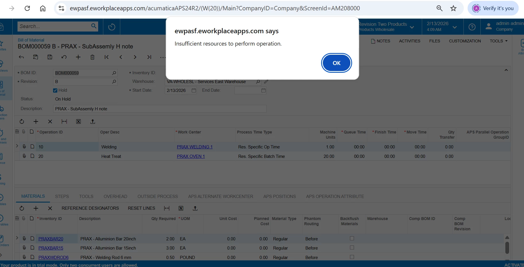
Task: Click the back arrow in form toolbar
Action: 21,57
